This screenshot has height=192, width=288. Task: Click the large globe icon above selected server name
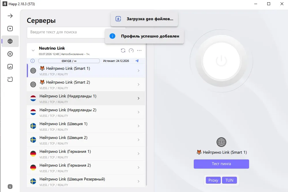point(221,142)
